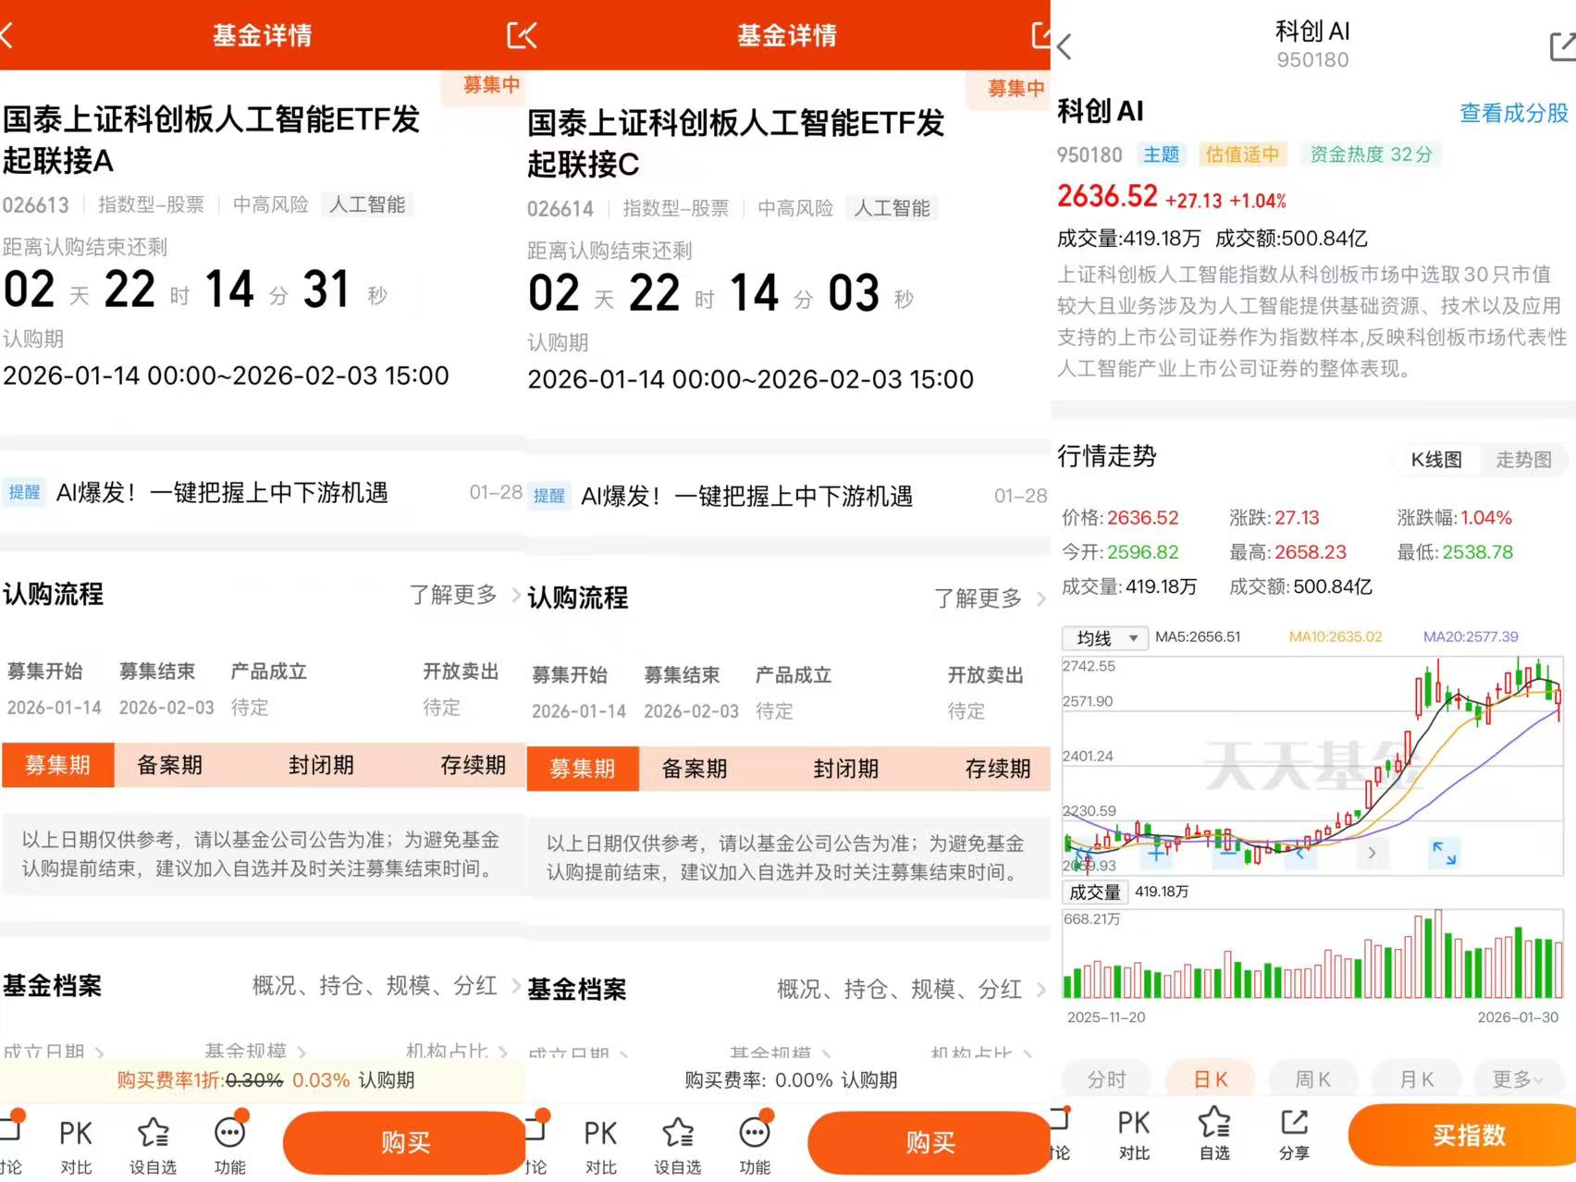Tap 购买费率 0.00% text on Fund C
This screenshot has width=1576, height=1182.
click(x=790, y=1079)
